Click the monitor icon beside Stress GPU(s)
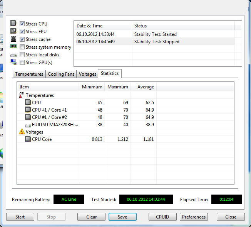 [13, 62]
